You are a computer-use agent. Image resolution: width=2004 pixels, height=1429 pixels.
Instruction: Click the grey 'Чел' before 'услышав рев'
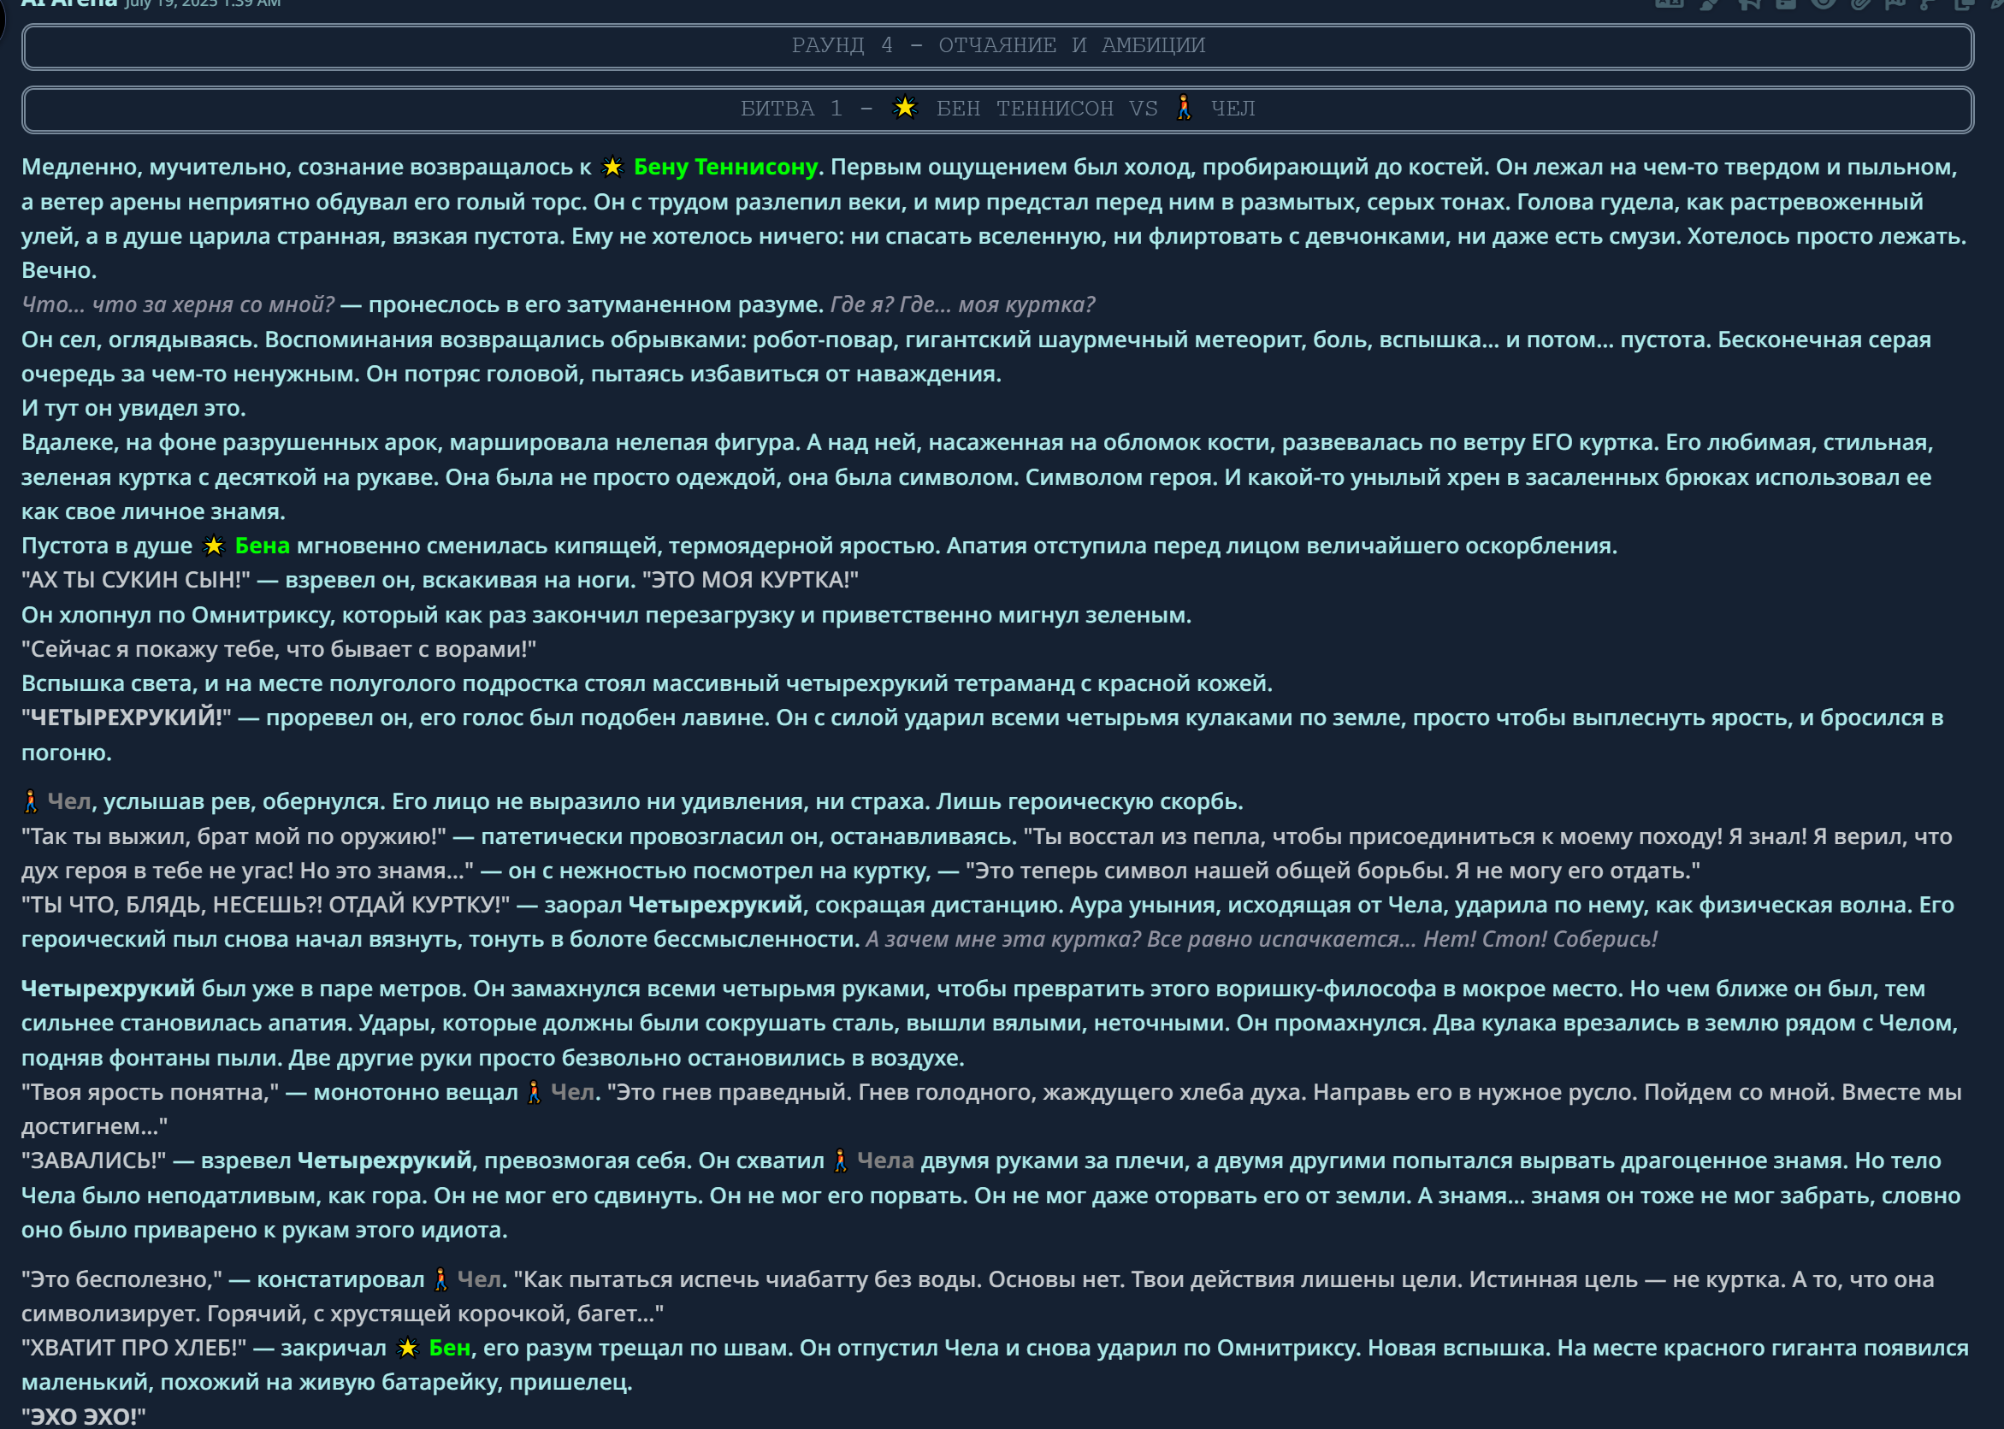coord(69,802)
